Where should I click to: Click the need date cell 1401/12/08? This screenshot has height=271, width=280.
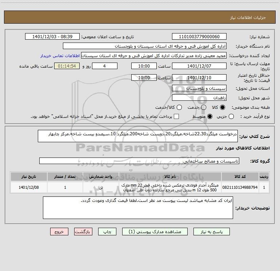pyautogui.click(x=29, y=187)
